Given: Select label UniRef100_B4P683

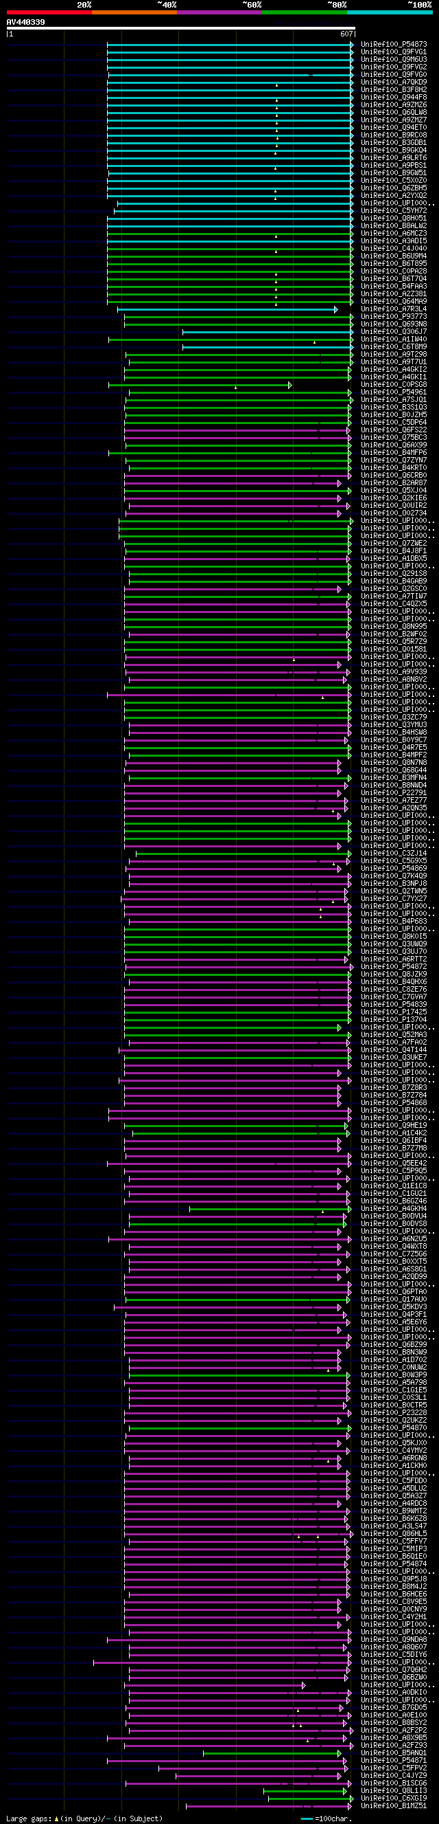Looking at the screenshot, I should click(394, 922).
